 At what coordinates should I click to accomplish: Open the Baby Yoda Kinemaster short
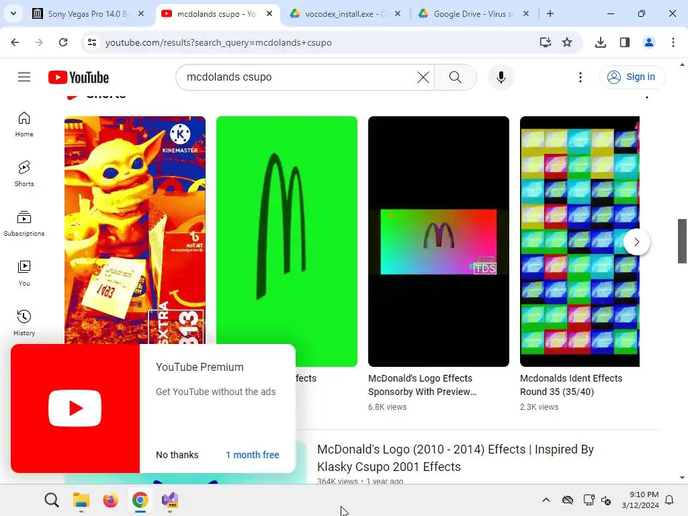click(x=134, y=230)
